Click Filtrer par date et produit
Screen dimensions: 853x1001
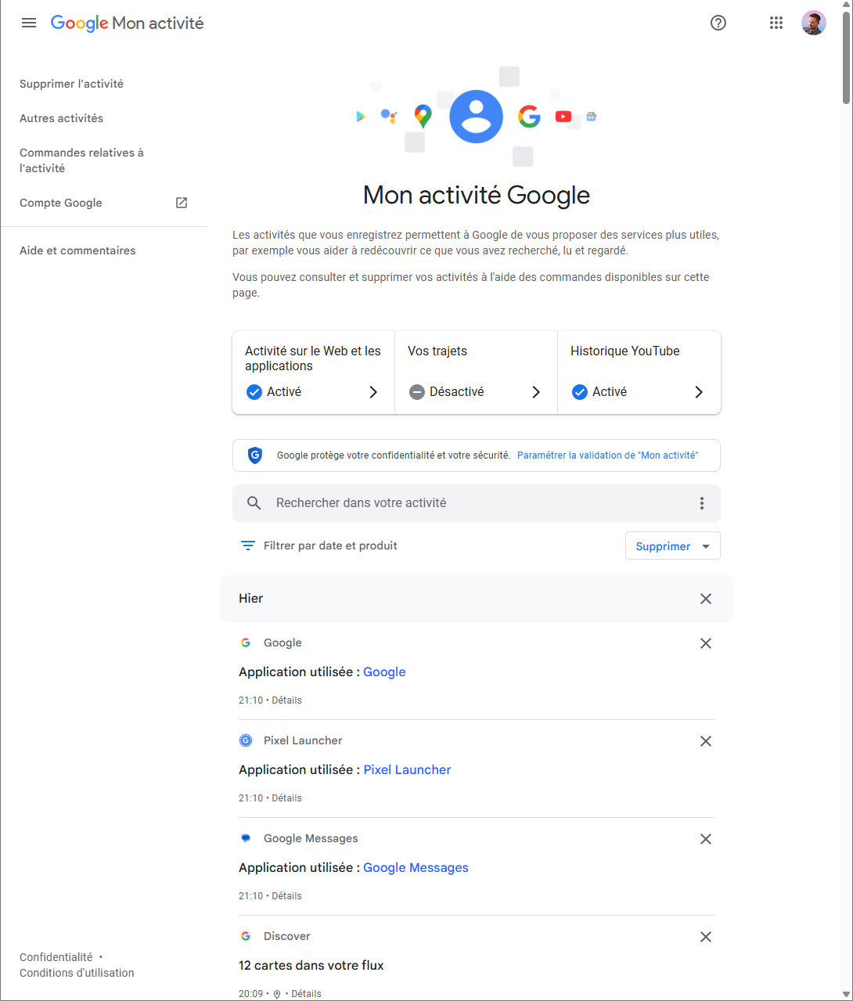click(x=330, y=546)
